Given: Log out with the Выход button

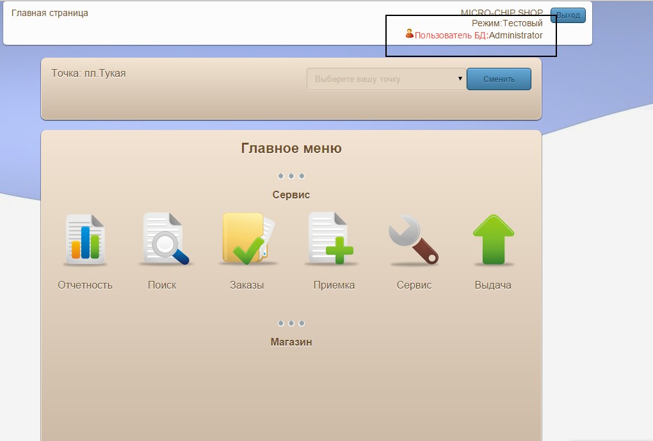Looking at the screenshot, I should pos(568,15).
